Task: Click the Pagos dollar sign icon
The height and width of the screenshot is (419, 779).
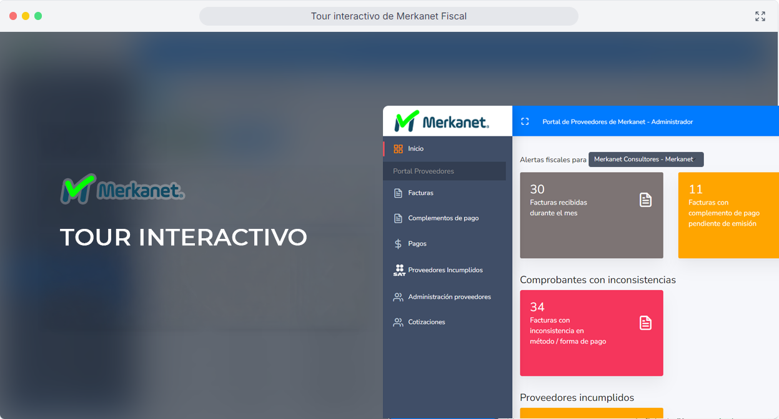Action: tap(398, 244)
